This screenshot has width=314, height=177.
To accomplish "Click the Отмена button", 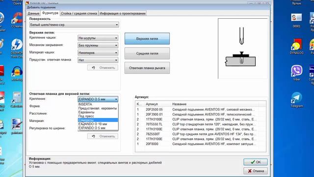I will (256, 171).
